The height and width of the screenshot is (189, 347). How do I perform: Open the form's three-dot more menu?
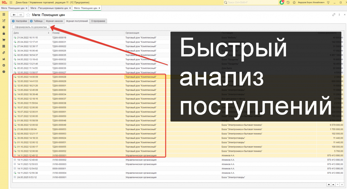tap(339, 15)
